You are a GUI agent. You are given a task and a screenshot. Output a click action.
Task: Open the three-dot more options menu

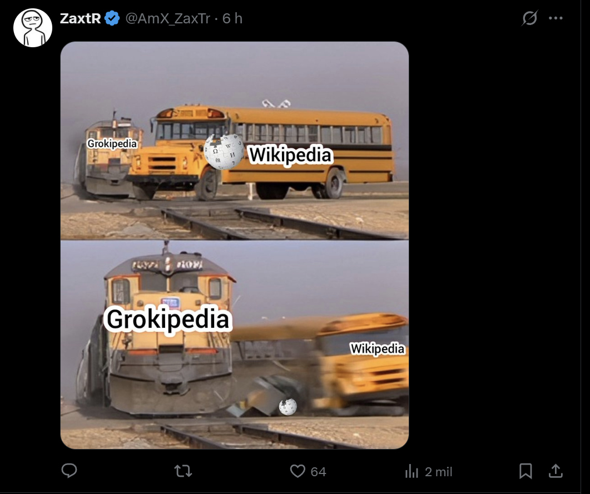556,18
